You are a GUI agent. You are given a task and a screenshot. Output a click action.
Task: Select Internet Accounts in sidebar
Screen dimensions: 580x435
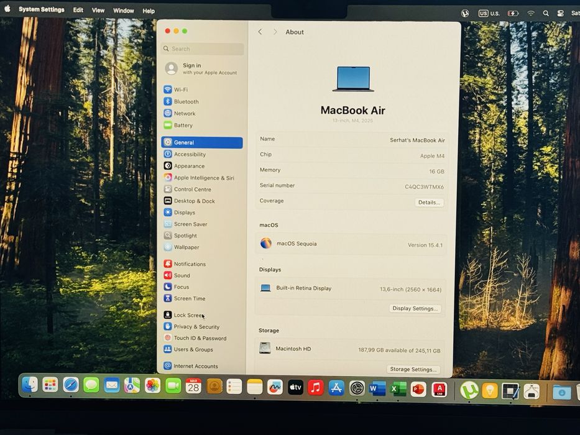click(196, 366)
